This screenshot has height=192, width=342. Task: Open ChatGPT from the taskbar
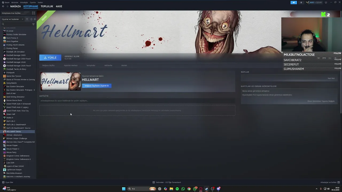point(160,189)
